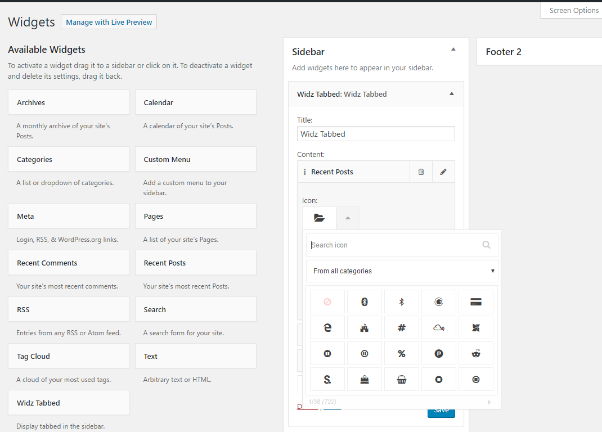Choose the plain Bluetooth symbol icon
This screenshot has width=602, height=432.
coord(402,302)
